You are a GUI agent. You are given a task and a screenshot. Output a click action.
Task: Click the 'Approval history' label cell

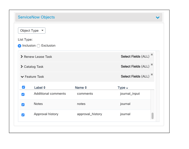pos(46,114)
